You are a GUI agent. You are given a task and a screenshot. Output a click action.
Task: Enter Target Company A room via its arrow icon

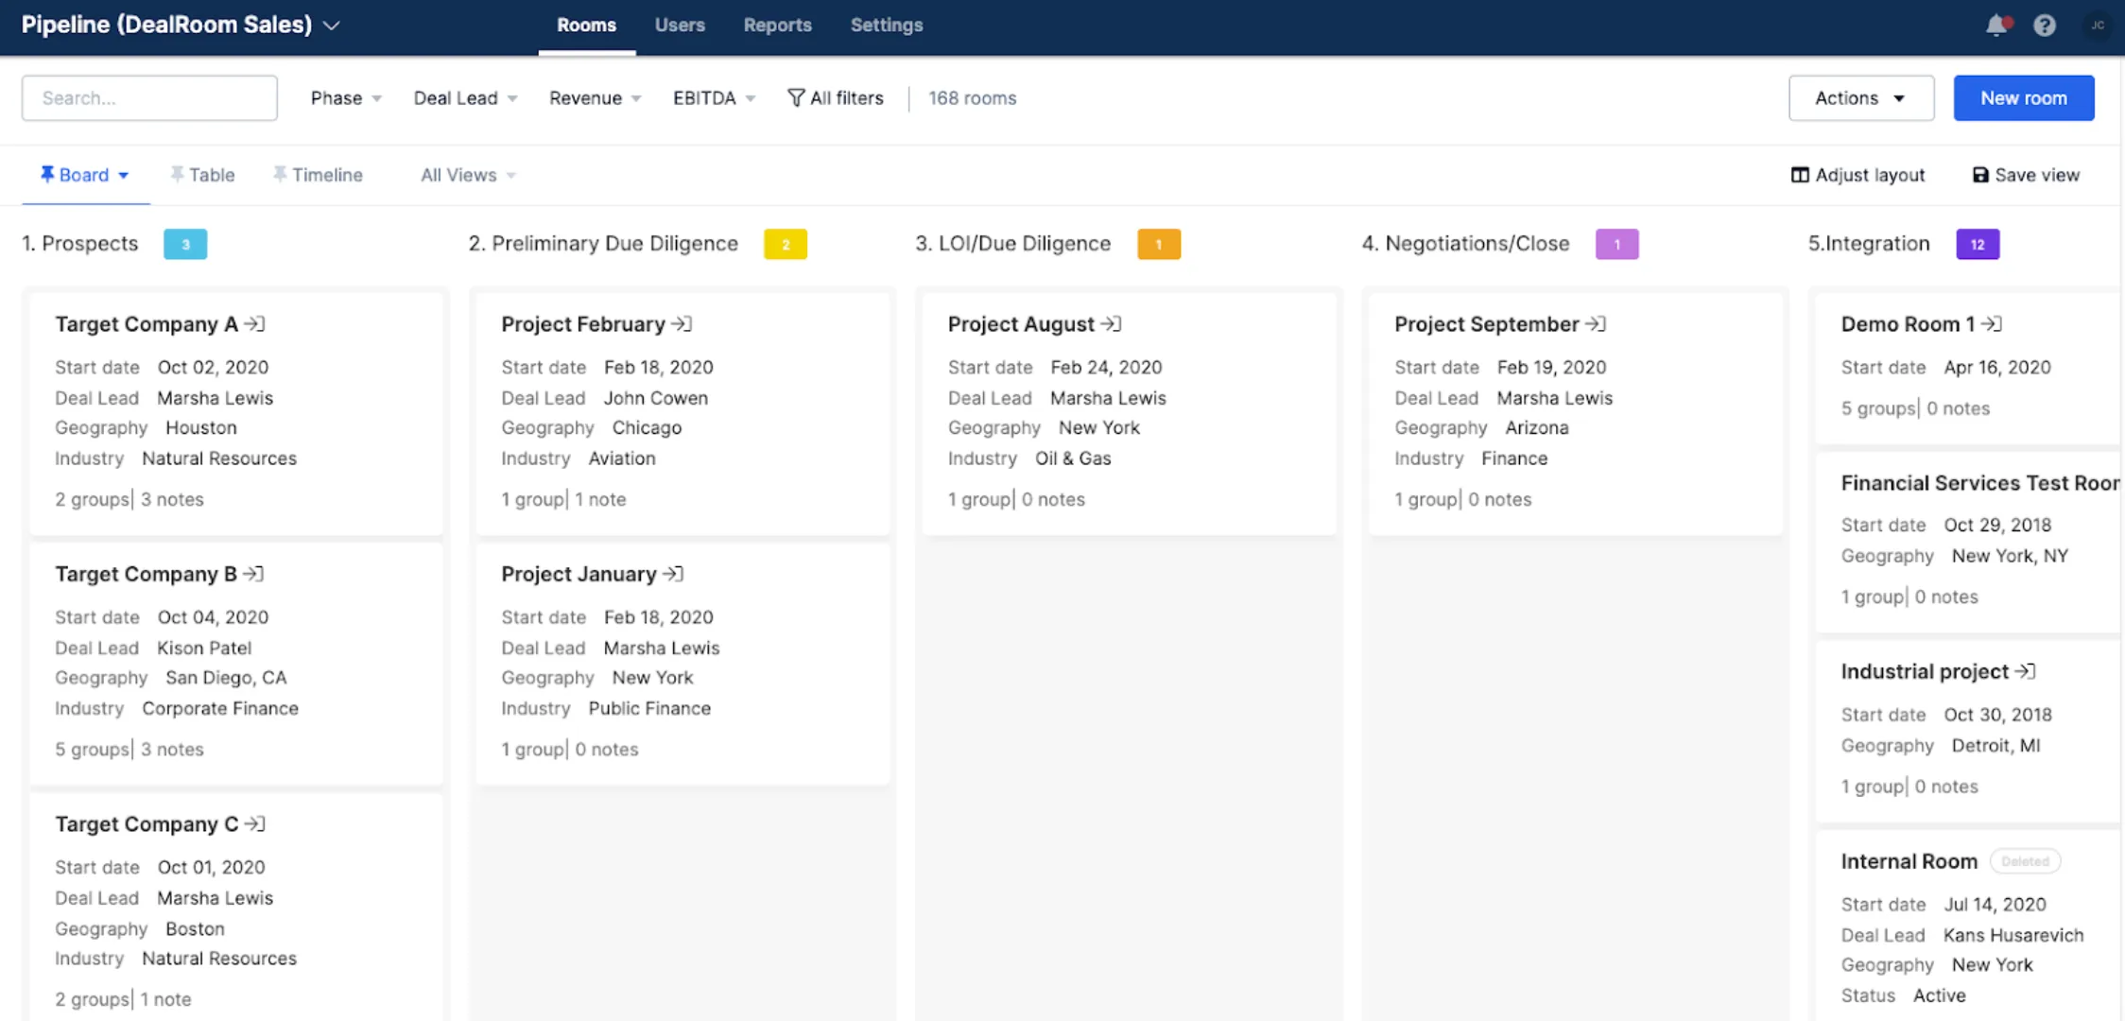[x=254, y=324]
